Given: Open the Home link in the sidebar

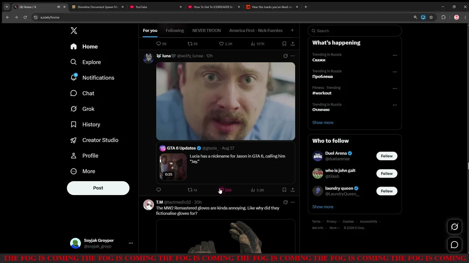Looking at the screenshot, I should point(84,46).
